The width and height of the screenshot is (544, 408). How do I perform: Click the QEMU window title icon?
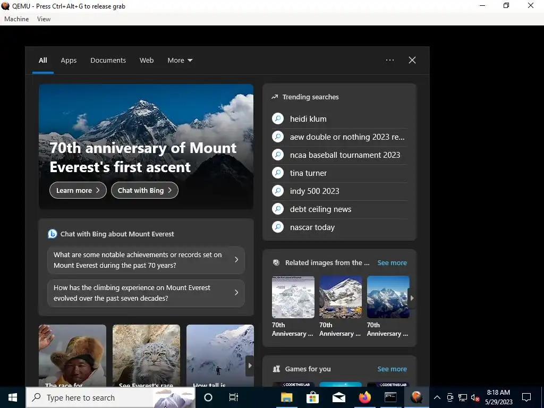(x=5, y=6)
